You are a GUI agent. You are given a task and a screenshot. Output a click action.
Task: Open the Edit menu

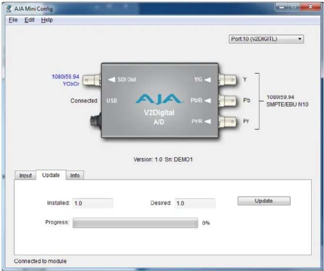point(29,20)
